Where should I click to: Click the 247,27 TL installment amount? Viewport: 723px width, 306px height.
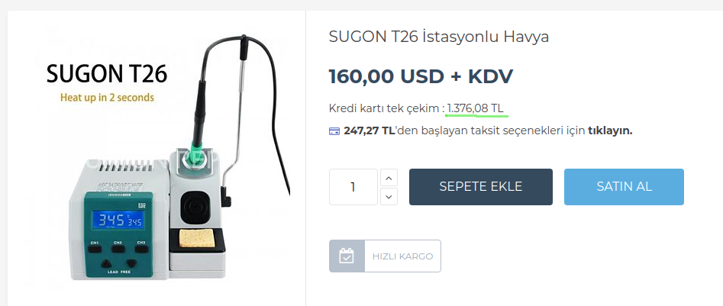click(x=369, y=131)
